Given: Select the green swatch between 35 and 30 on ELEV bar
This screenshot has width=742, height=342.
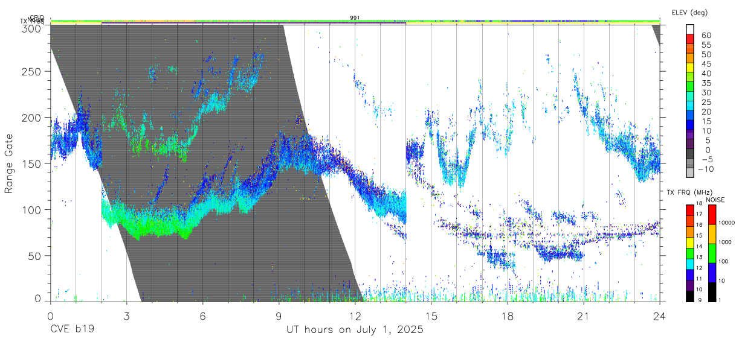Looking at the screenshot, I should click(x=690, y=87).
